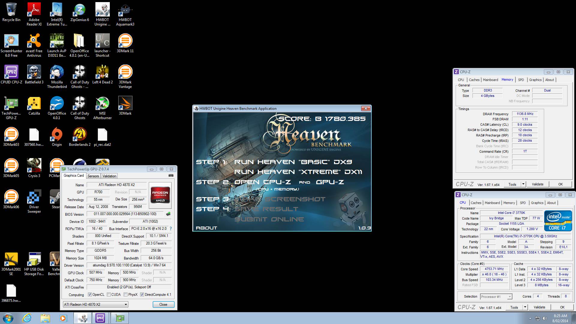576x324 pixels.
Task: Open Origin desktop shortcut
Action: [57, 137]
